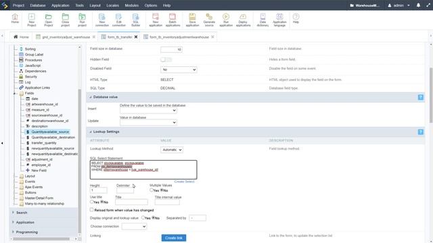Switch to the form_tb_inventoryadjustmentwarehouse tab

[179, 37]
